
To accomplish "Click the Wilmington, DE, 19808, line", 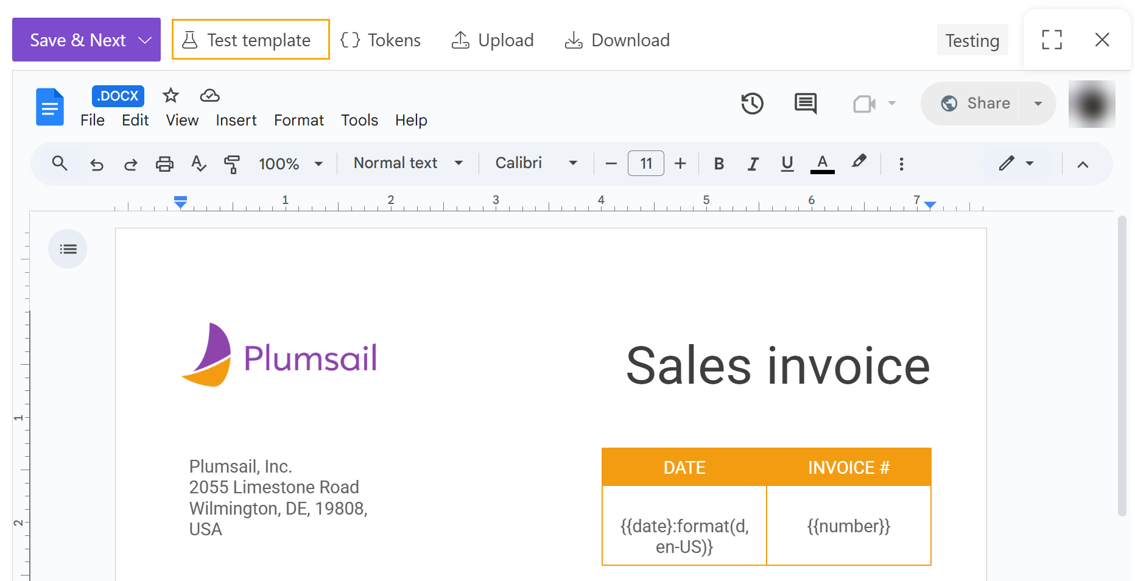I will pos(278,509).
